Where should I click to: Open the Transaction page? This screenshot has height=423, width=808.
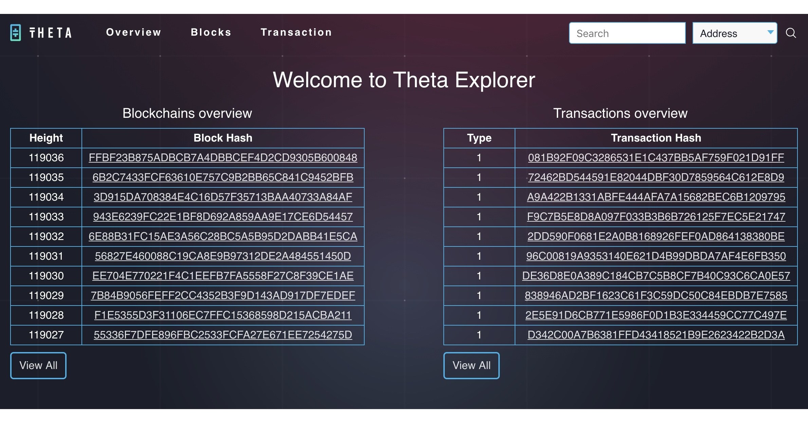pyautogui.click(x=296, y=32)
